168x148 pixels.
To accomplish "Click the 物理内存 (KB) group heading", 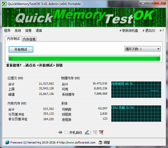I will coord(70,78).
